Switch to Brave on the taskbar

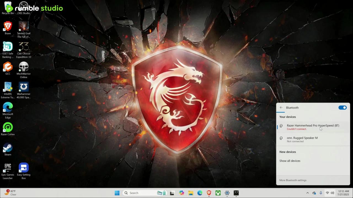coord(209,193)
